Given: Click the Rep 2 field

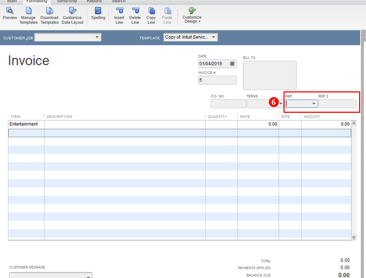Looking at the screenshot, I should point(337,104).
